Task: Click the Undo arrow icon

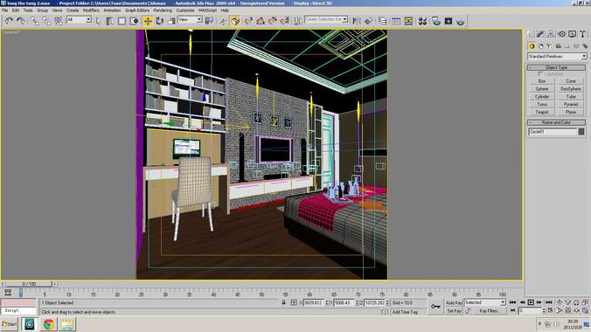Action: click(x=9, y=21)
